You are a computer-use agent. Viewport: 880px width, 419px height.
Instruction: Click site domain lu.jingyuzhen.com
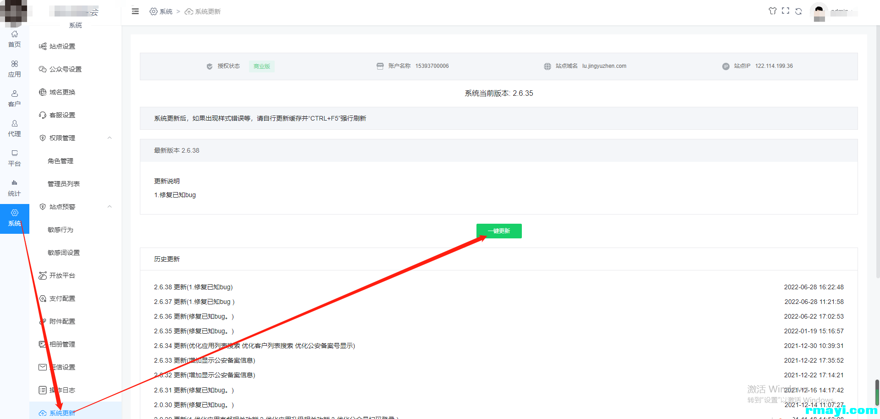click(x=604, y=66)
